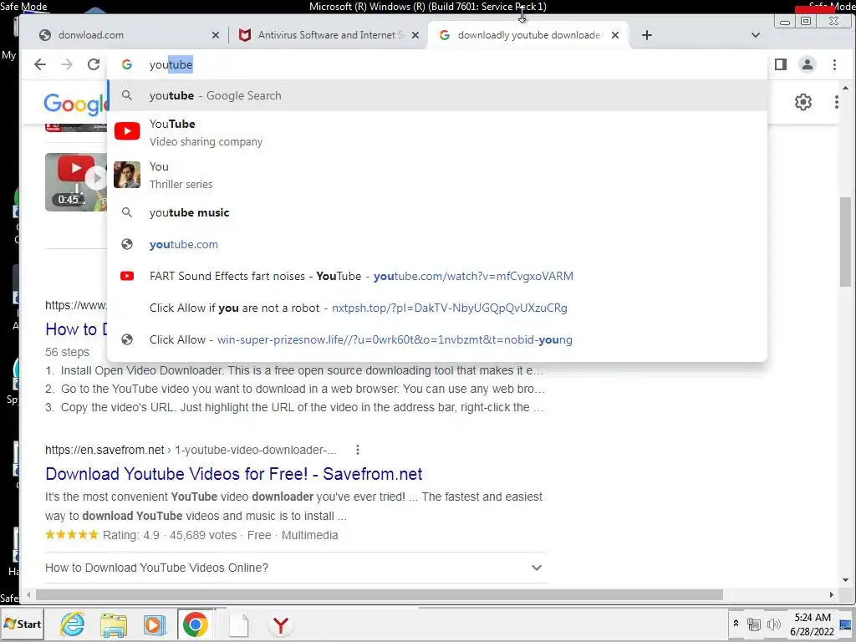Viewport: 856px width, 642px height.
Task: Click the Chrome taskbar icon
Action: 196,624
